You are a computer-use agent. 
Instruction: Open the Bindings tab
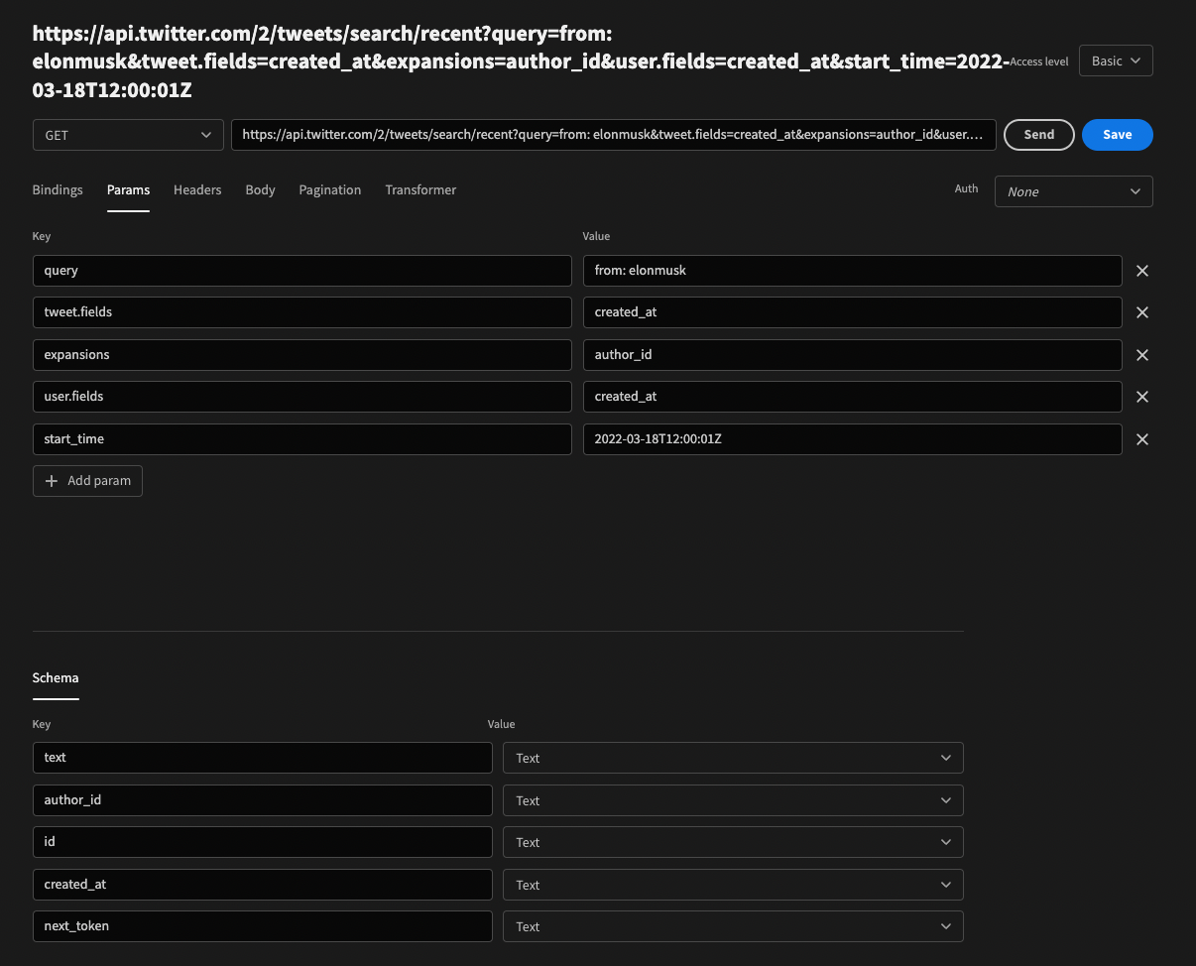click(x=57, y=189)
